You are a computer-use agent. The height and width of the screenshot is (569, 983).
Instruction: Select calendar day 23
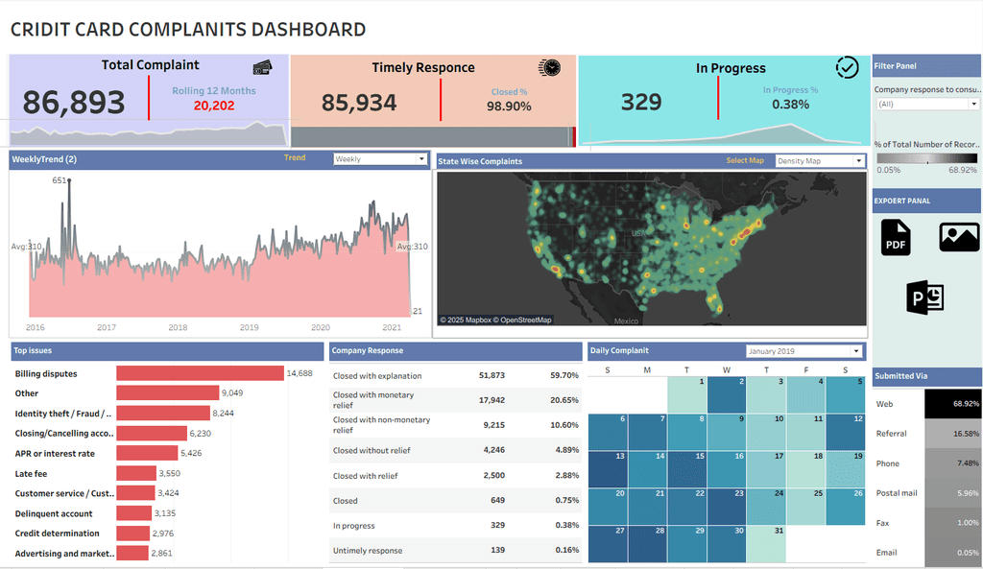(727, 507)
